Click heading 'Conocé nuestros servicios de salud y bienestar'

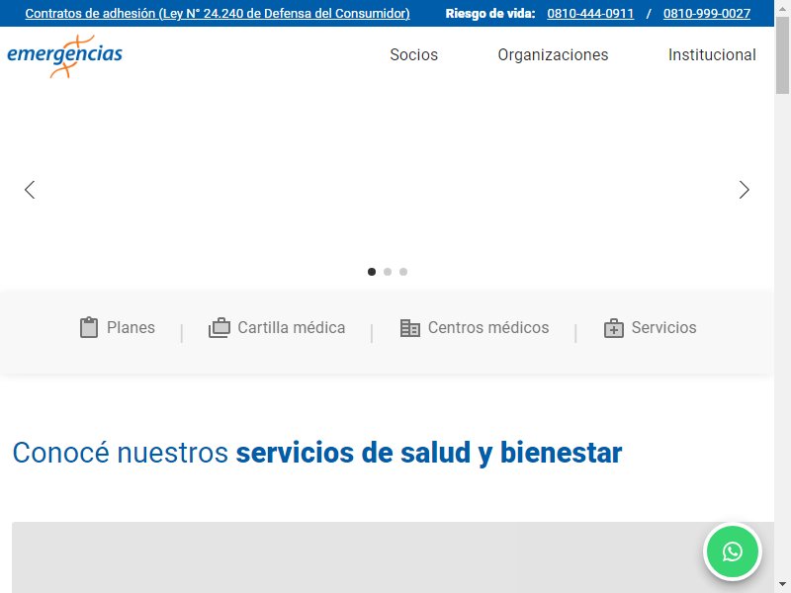316,453
